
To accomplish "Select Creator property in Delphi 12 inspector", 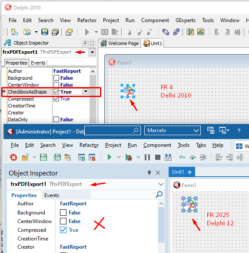I will click(26, 247).
